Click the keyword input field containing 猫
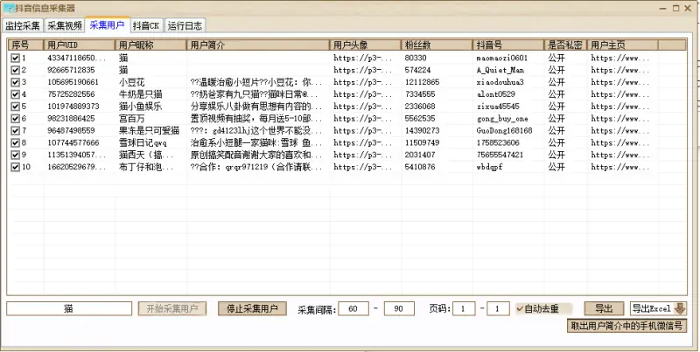The image size is (700, 352). (x=69, y=309)
